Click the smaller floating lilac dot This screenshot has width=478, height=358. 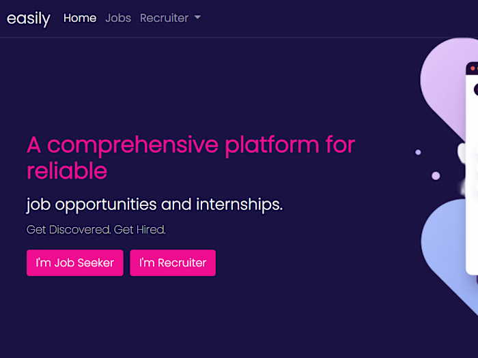point(418,152)
